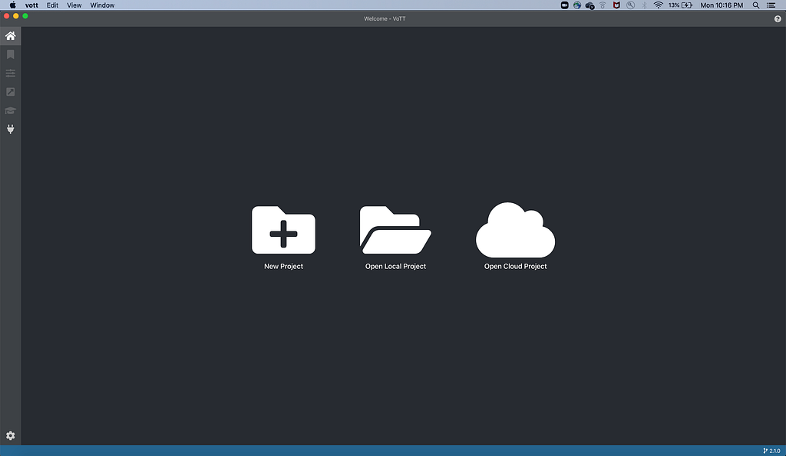The width and height of the screenshot is (786, 456).
Task: Click the battery status 13% indicator
Action: click(680, 5)
